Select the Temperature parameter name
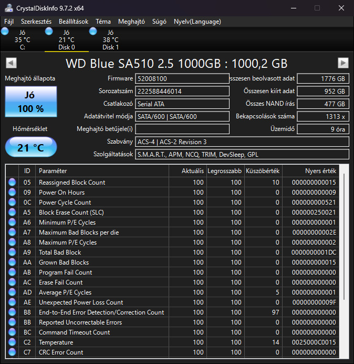This screenshot has width=354, height=364. click(56, 342)
